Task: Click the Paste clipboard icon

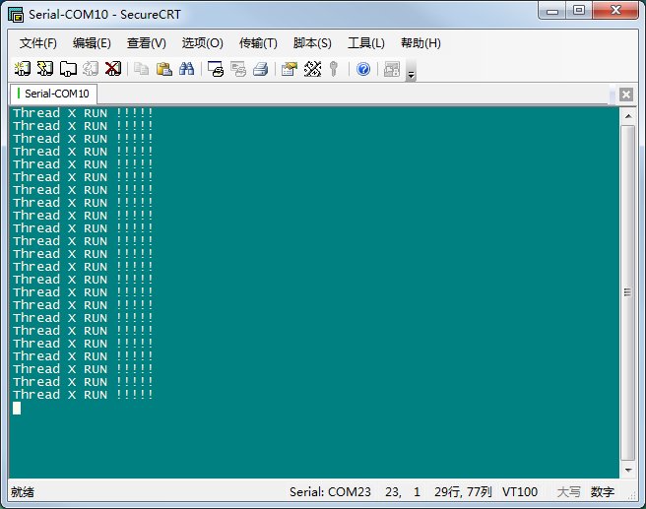Action: (x=164, y=69)
